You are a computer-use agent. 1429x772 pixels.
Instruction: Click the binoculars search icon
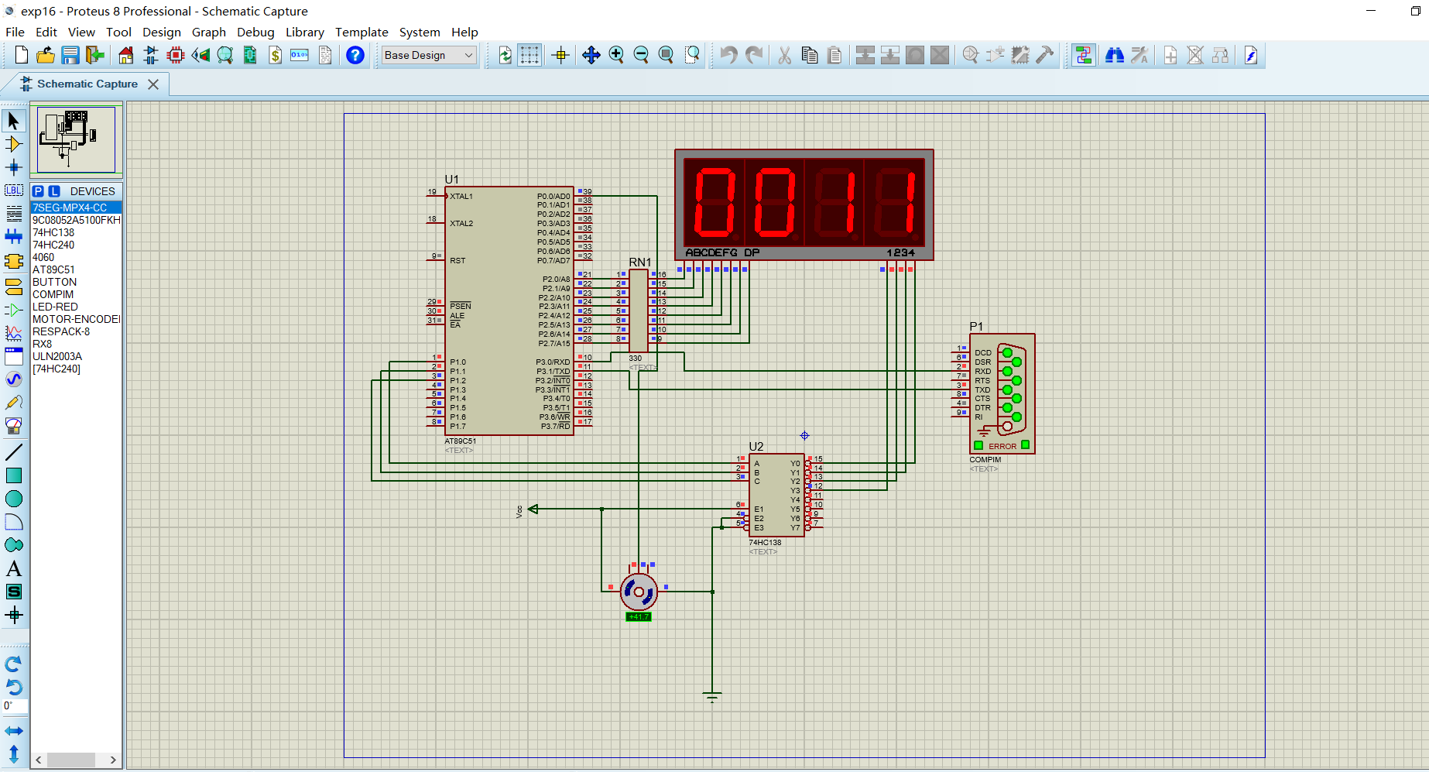click(x=1115, y=55)
